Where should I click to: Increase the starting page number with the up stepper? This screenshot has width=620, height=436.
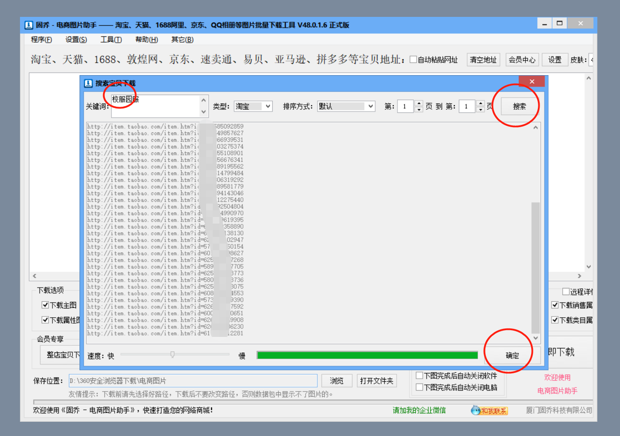[x=419, y=104]
